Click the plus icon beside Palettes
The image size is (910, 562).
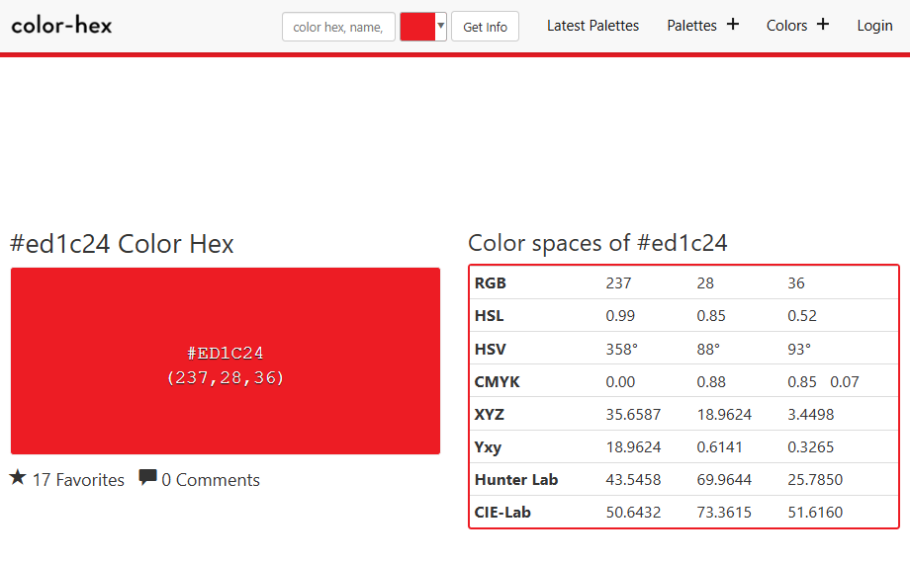coord(732,25)
